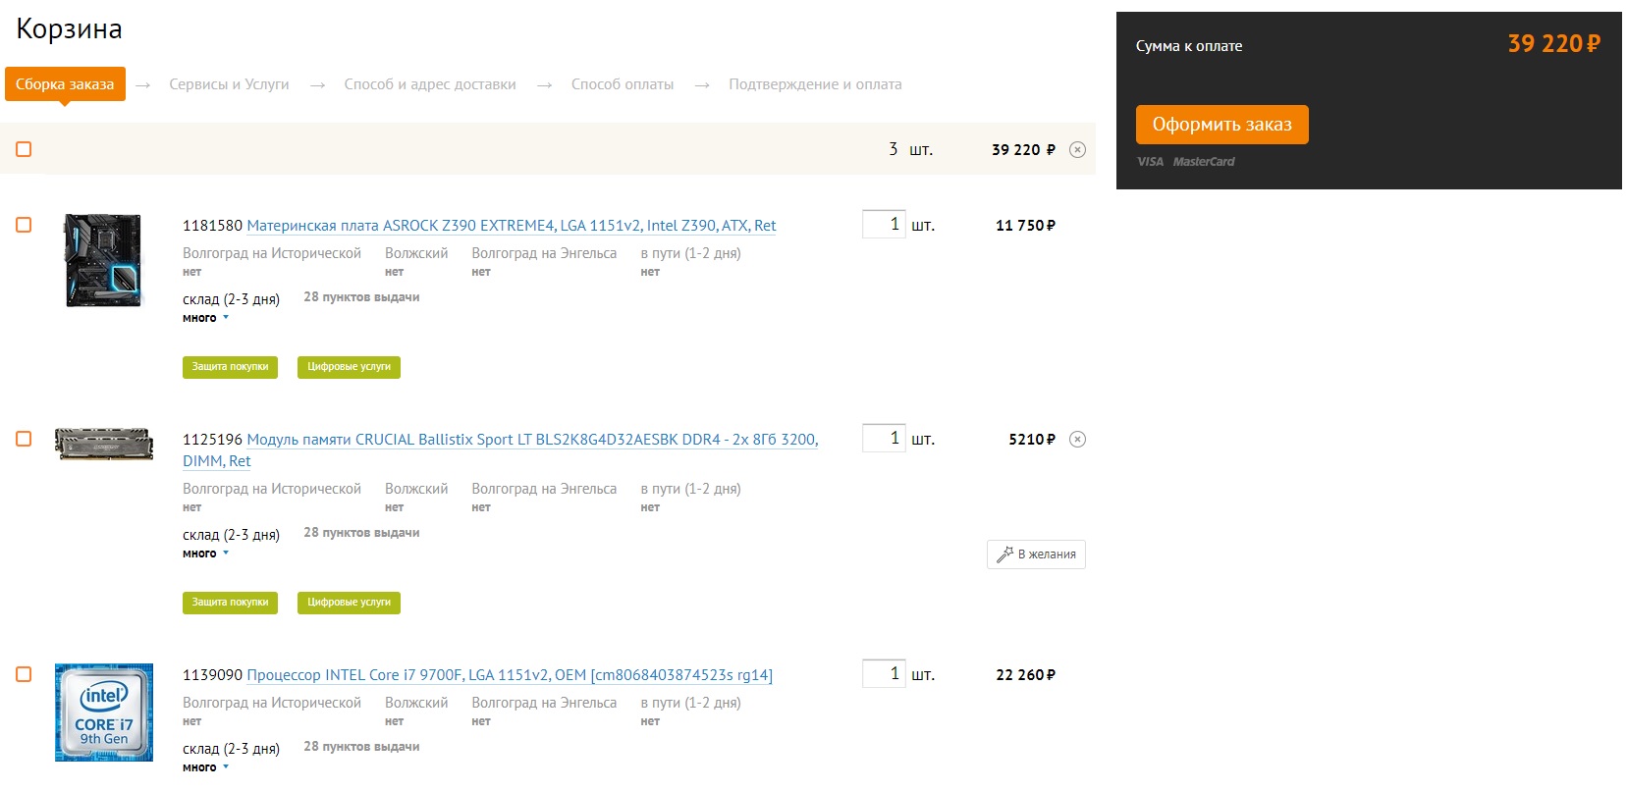Image resolution: width=1627 pixels, height=791 pixels.
Task: Select the Intel Core i7 checkbox
Action: (x=24, y=674)
